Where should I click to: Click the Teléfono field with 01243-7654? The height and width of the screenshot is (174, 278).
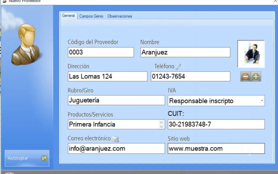190,76
